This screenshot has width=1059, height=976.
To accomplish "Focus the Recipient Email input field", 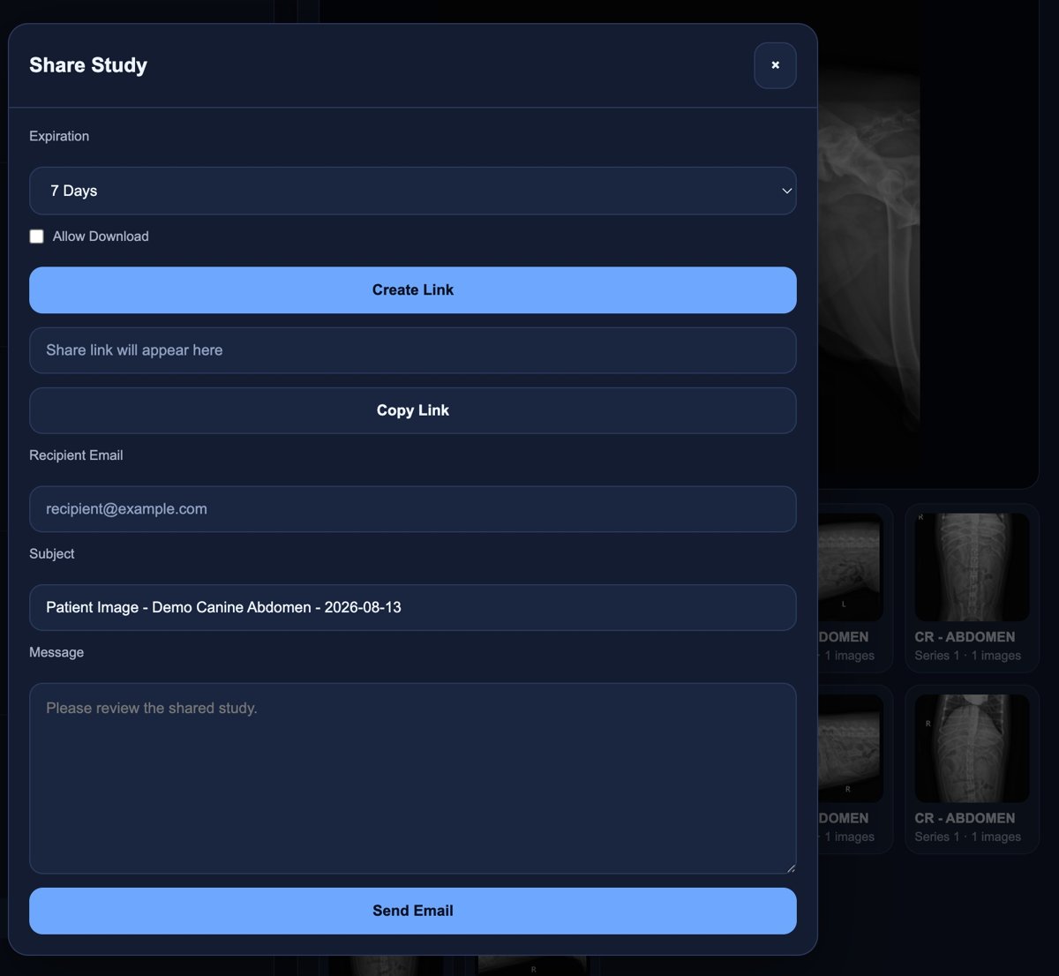I will click(413, 509).
